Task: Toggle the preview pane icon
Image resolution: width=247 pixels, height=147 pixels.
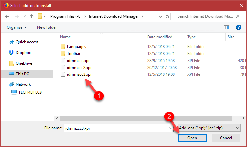Action: tap(227, 27)
